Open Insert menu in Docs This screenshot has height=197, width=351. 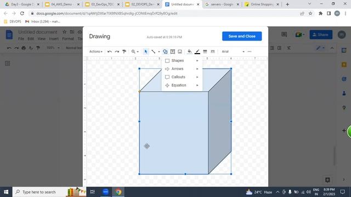point(54,39)
